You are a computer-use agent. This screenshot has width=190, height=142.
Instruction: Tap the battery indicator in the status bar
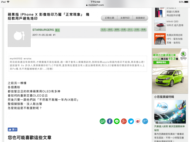(186, 2)
